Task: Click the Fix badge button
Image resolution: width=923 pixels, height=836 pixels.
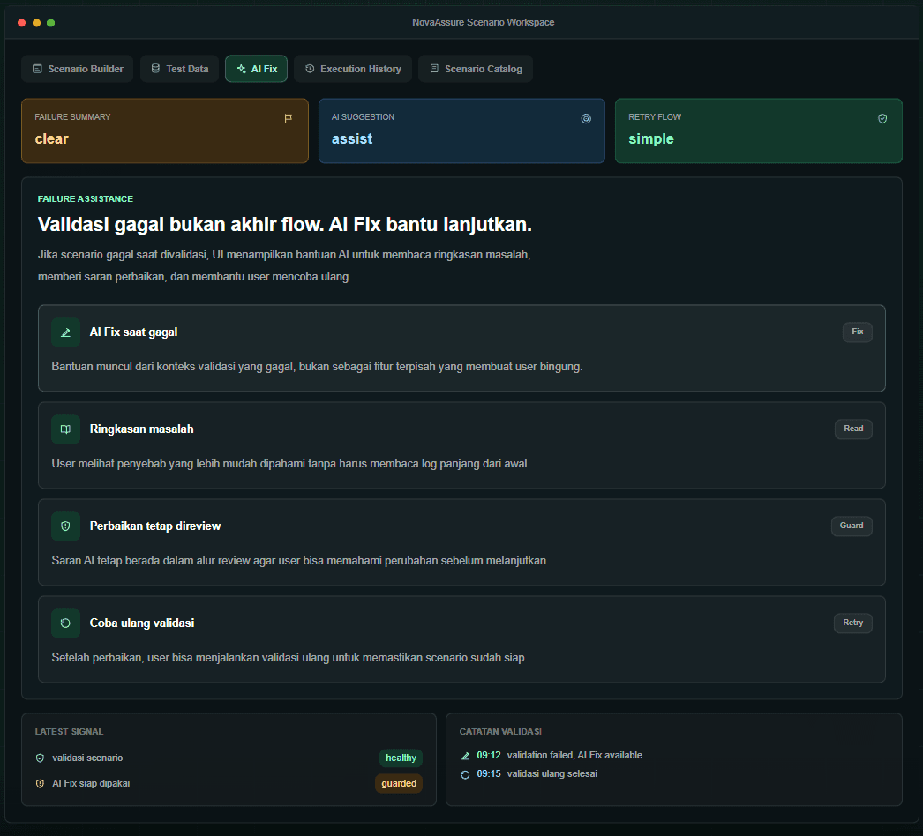Action: 858,332
